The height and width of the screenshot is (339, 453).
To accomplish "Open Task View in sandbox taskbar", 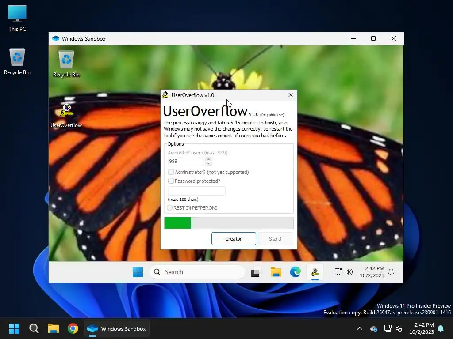I will [x=255, y=272].
